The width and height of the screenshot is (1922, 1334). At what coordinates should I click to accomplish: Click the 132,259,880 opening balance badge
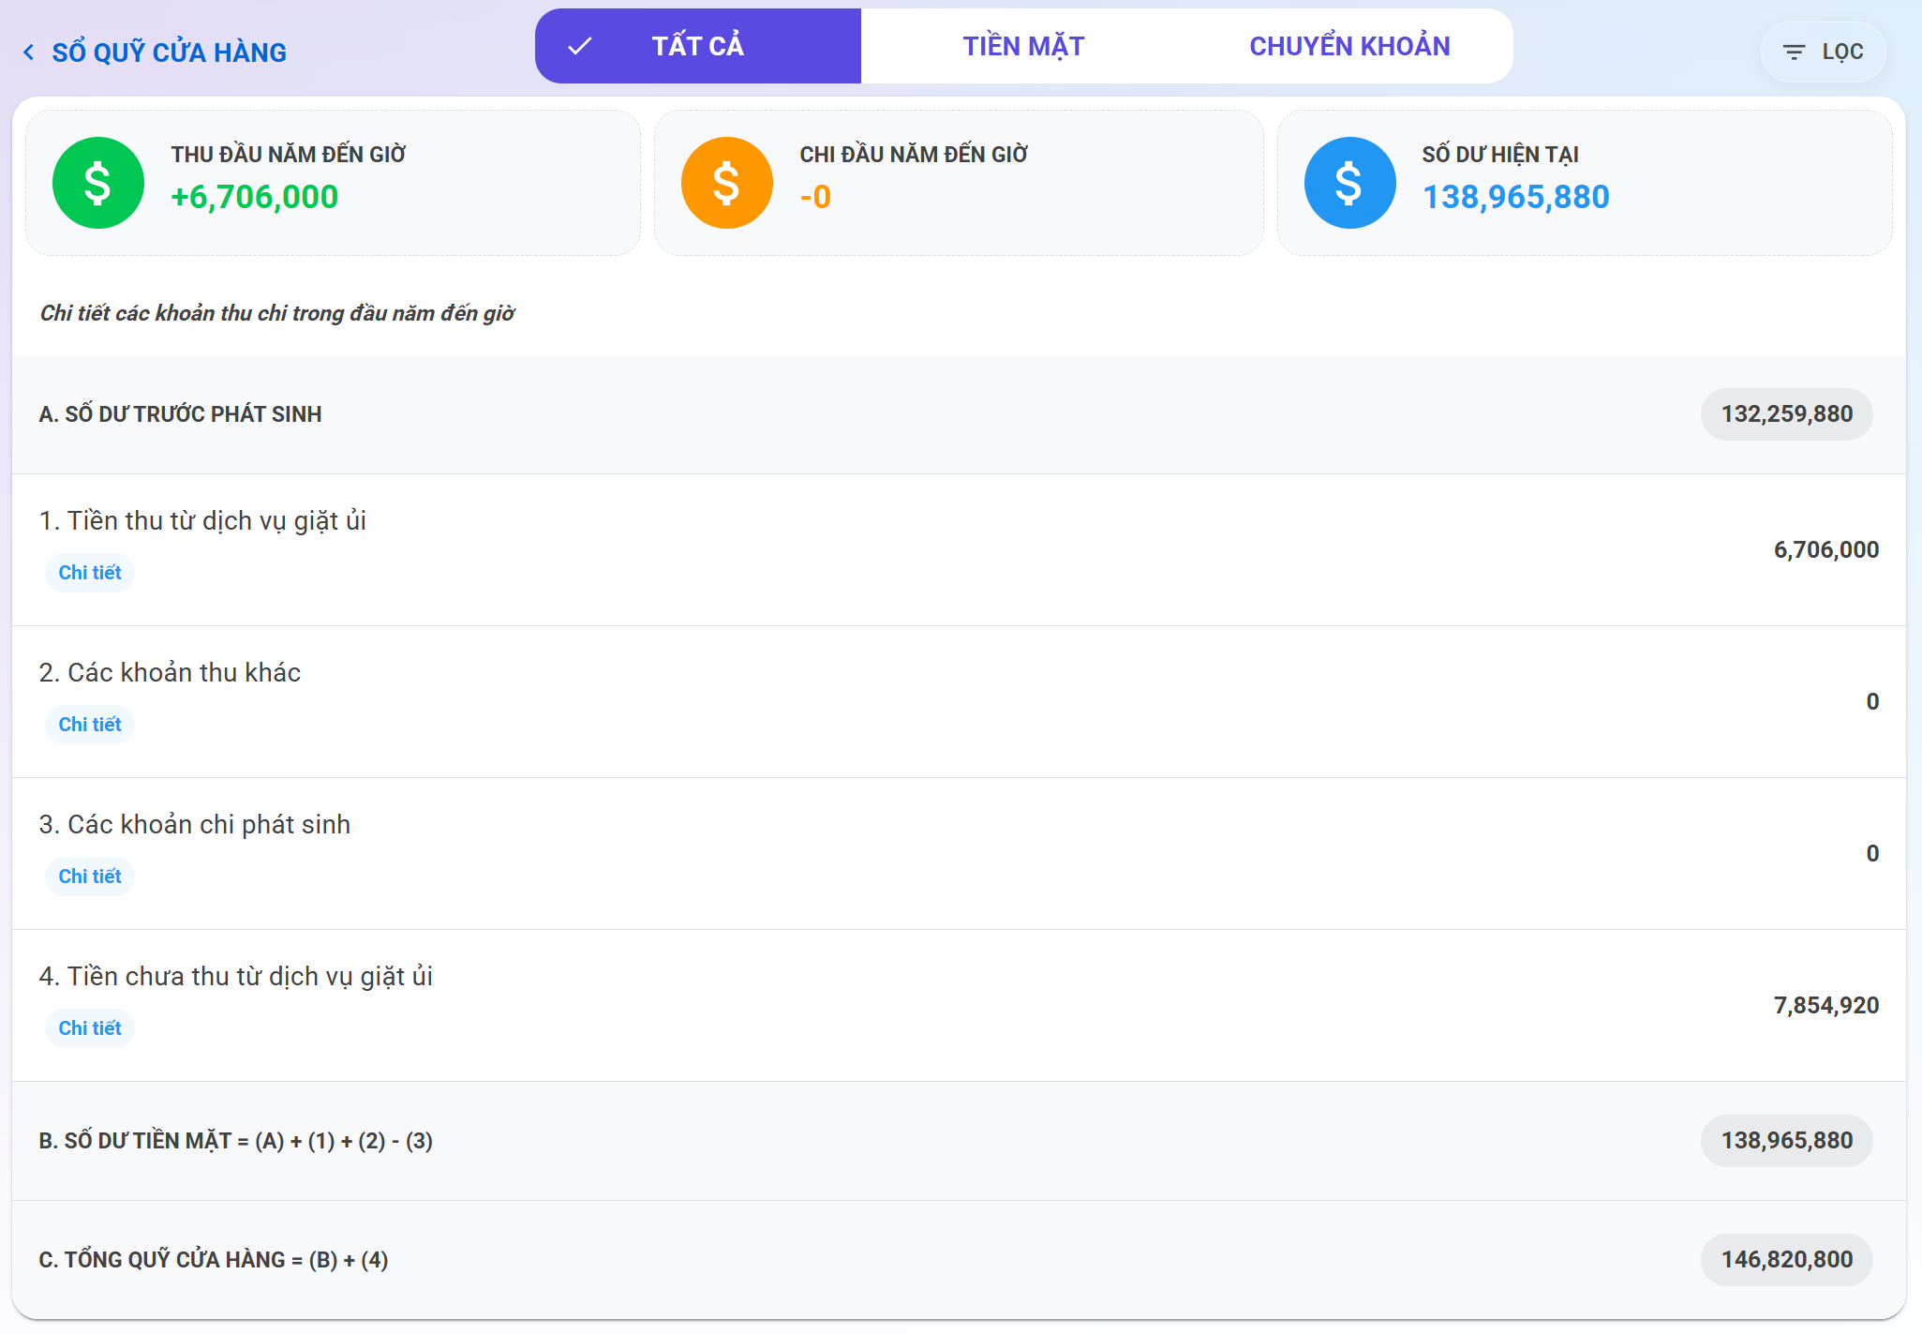1787,414
